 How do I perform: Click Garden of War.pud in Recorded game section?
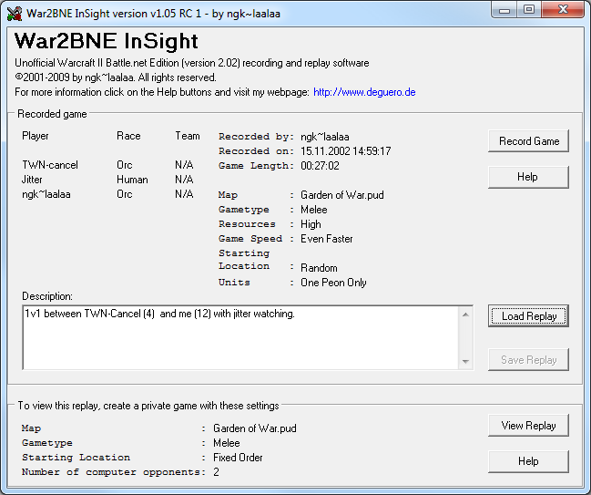[341, 195]
